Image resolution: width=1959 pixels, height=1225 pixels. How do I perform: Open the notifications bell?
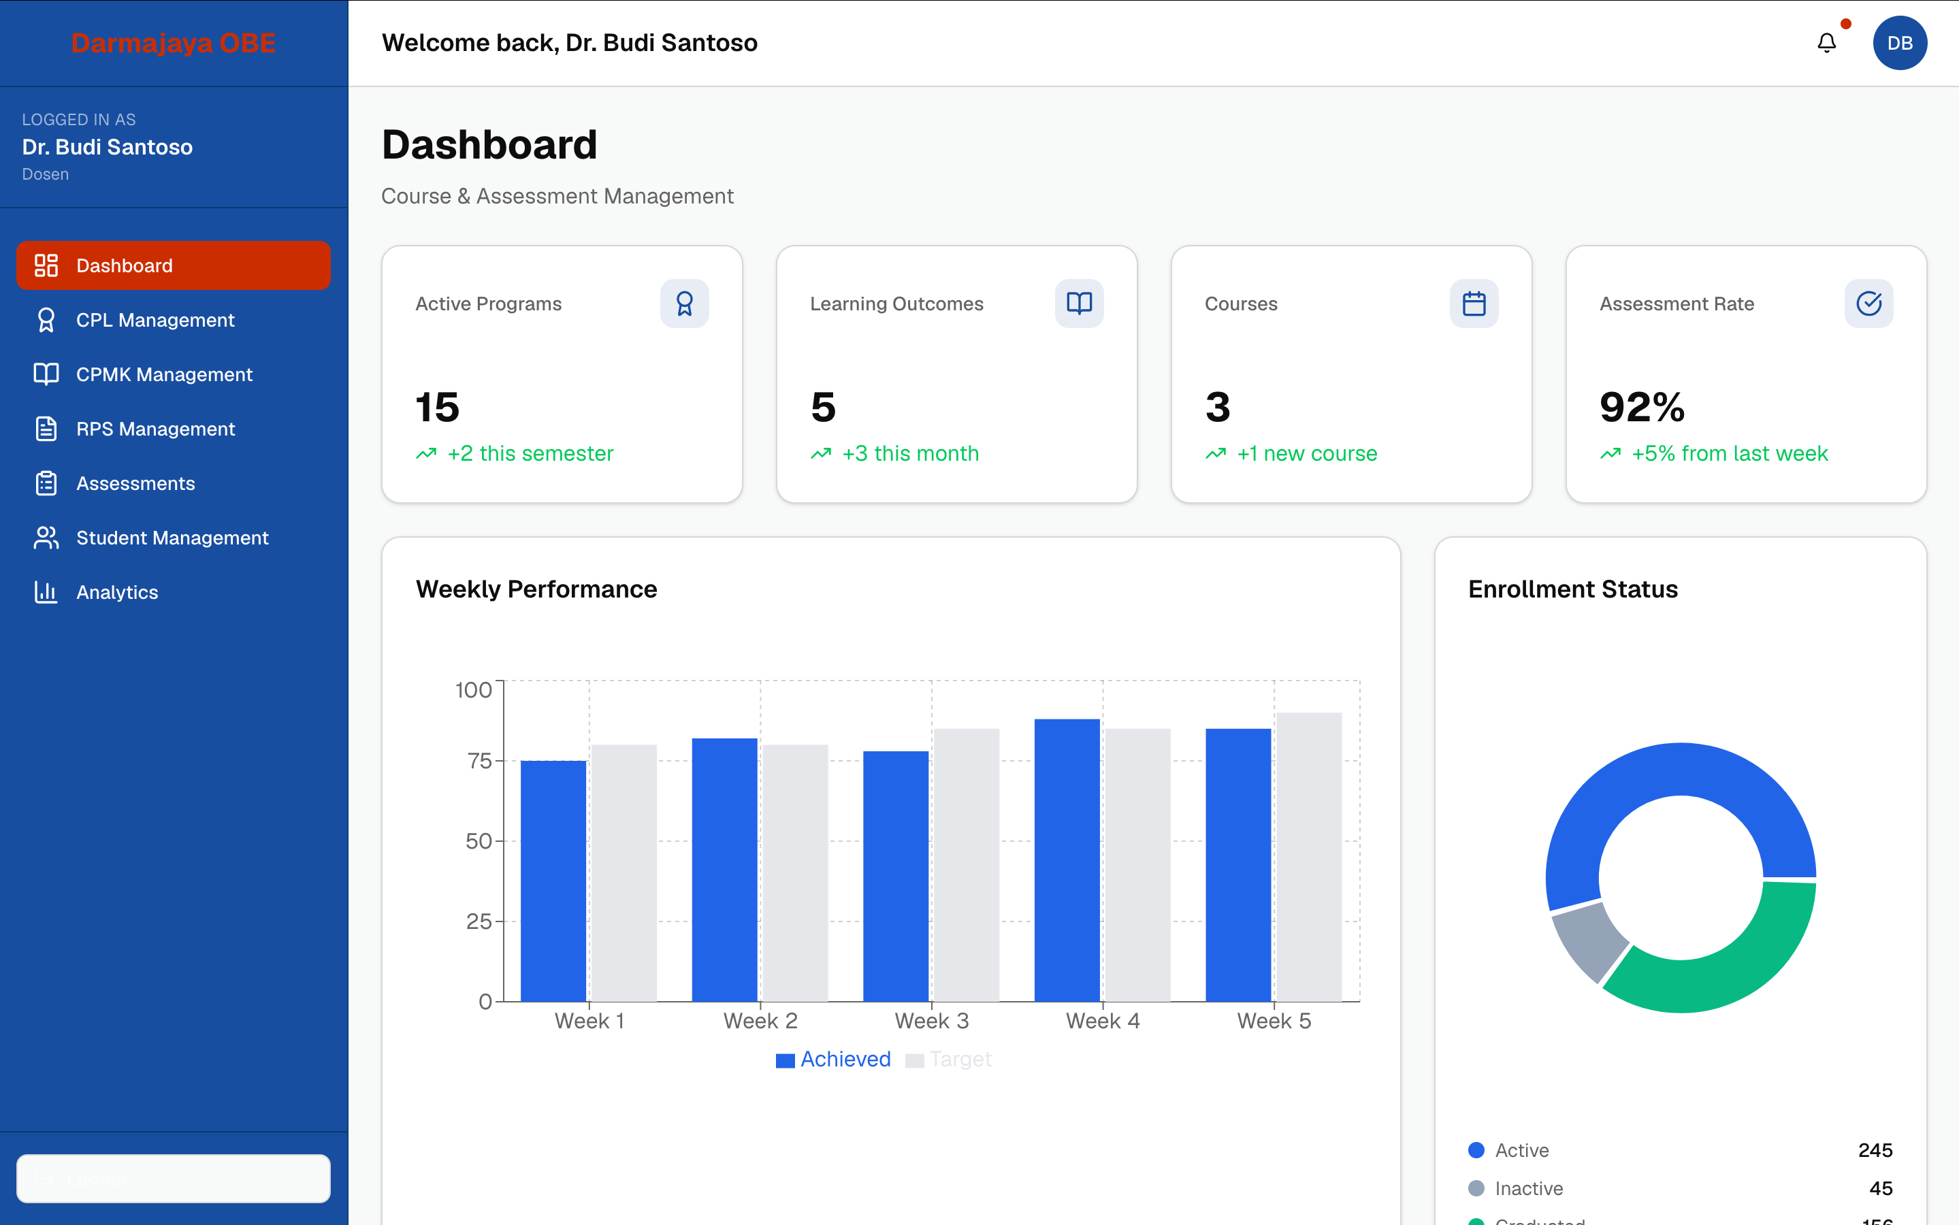tap(1826, 43)
